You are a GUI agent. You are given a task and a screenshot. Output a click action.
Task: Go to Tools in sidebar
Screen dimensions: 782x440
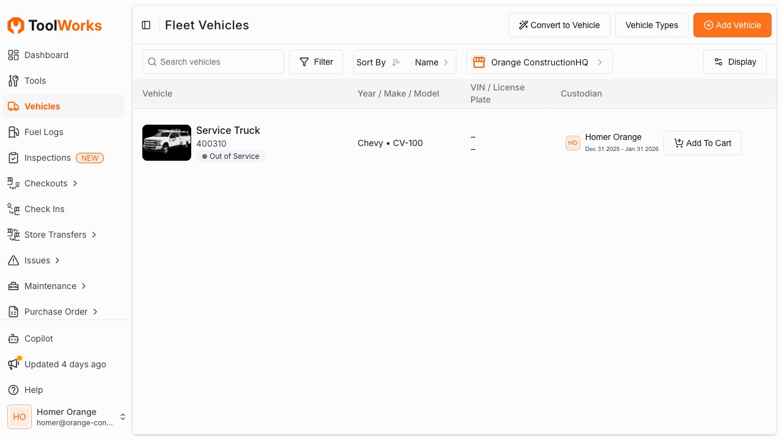[35, 81]
